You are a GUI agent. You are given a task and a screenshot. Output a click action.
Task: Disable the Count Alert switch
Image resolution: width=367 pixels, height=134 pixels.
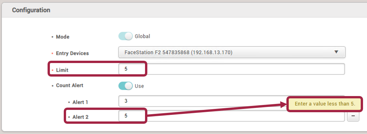tap(126, 86)
